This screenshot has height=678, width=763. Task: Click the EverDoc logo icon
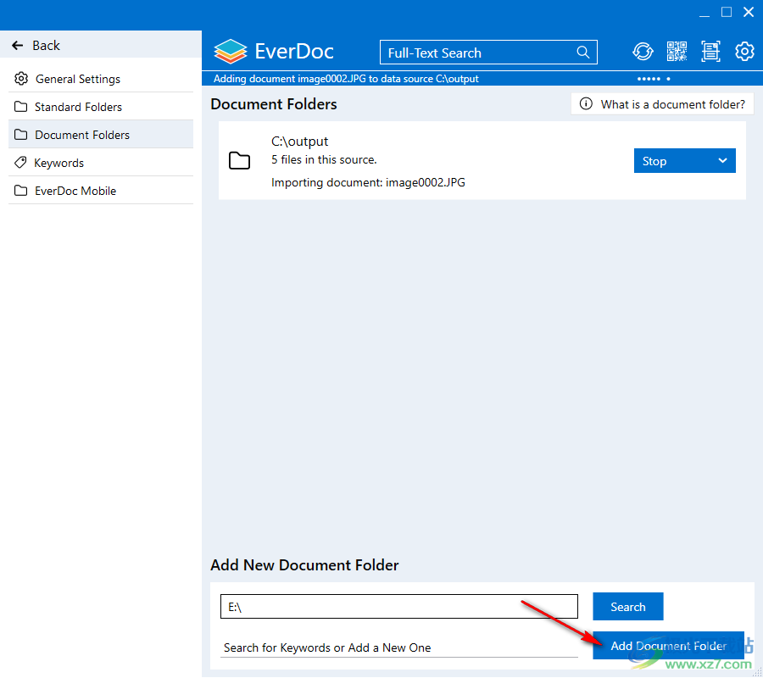click(x=231, y=52)
